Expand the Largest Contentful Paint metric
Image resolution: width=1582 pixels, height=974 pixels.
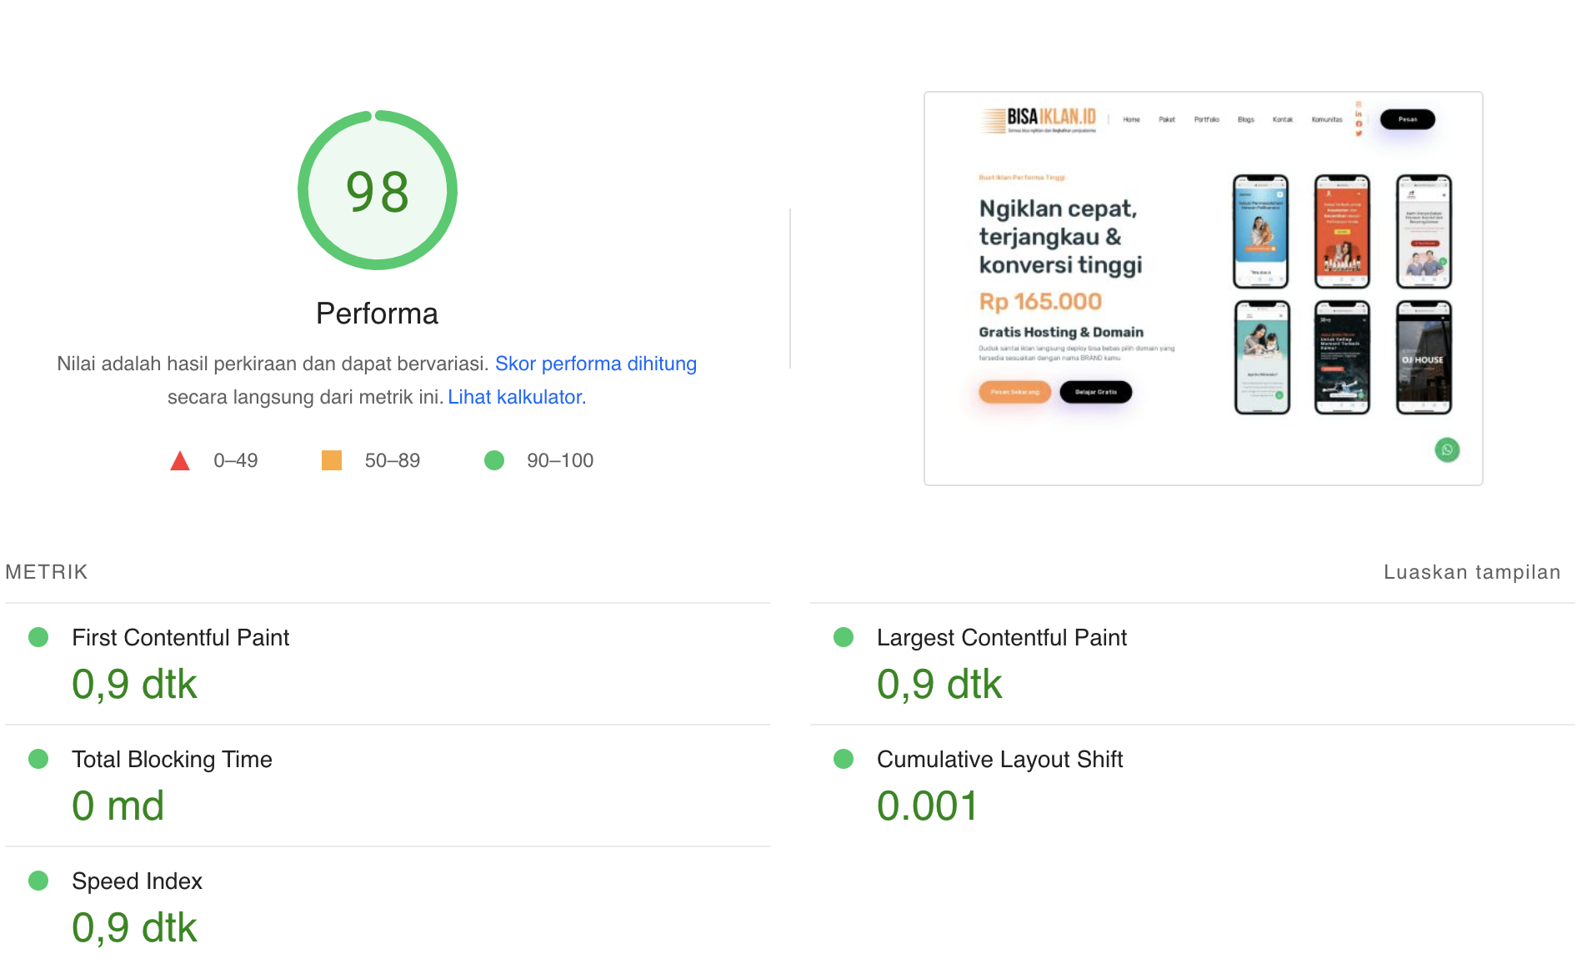click(x=1001, y=637)
